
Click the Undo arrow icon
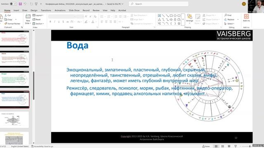(x=25, y=4)
